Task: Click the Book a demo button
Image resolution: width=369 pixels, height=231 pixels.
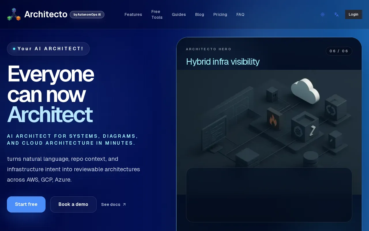Action: pyautogui.click(x=73, y=204)
